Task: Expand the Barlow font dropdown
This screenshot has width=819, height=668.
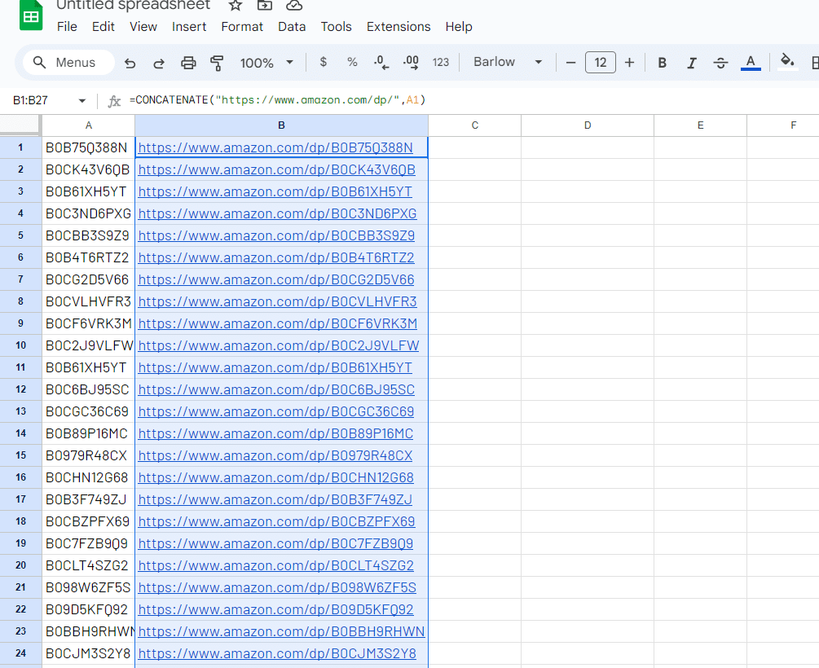Action: click(508, 63)
